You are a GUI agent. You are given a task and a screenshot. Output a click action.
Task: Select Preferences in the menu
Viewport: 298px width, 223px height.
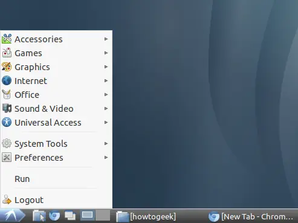coord(56,157)
